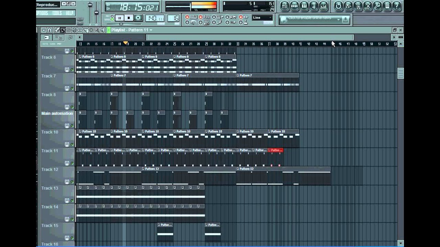Toggle the browser panel icon
The image size is (440, 247).
(x=313, y=6)
